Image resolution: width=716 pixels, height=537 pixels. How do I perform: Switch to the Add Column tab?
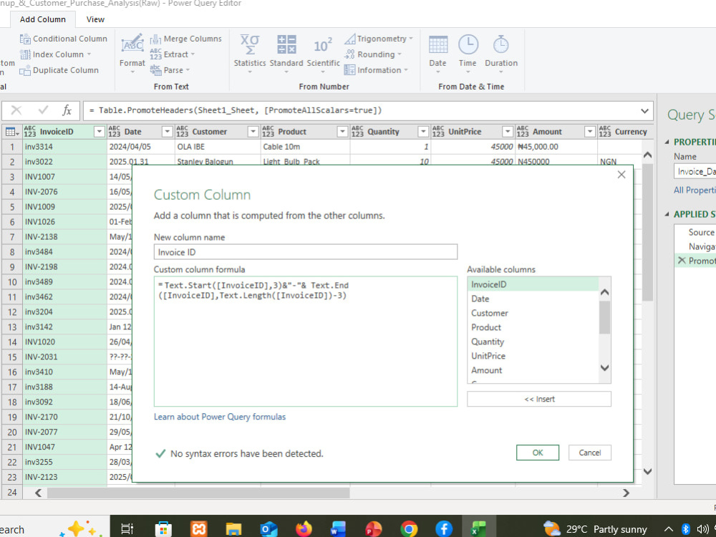coord(42,19)
